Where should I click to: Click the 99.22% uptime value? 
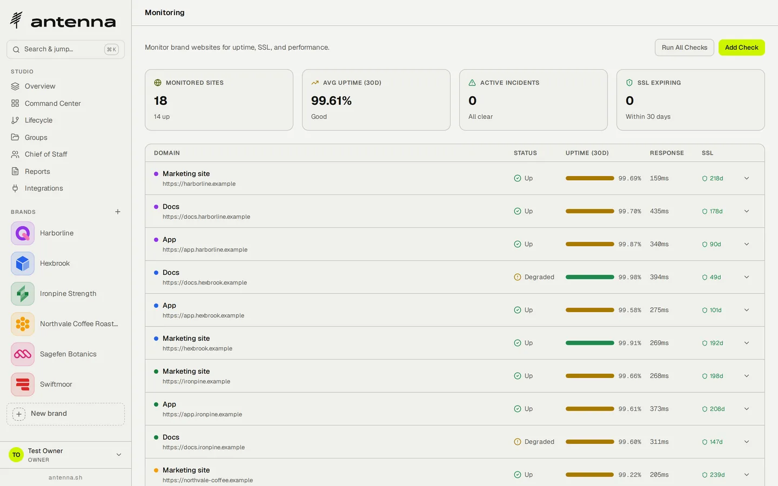point(630,475)
